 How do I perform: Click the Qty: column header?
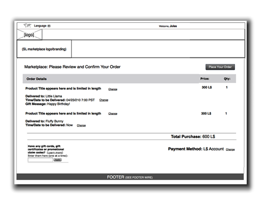click(227, 79)
